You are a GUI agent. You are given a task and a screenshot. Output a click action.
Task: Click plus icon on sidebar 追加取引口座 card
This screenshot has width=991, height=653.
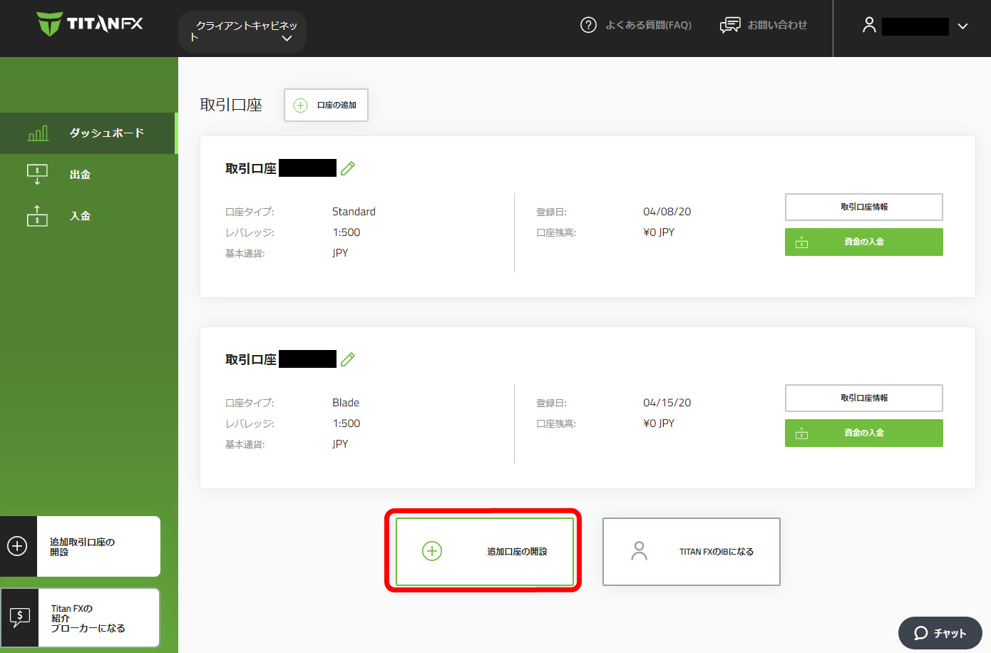pos(17,546)
